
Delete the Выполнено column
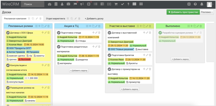click(x=201, y=26)
